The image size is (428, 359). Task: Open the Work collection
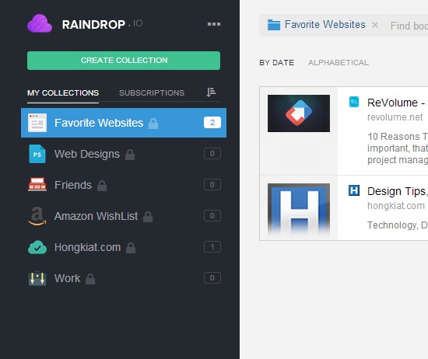pos(124,278)
